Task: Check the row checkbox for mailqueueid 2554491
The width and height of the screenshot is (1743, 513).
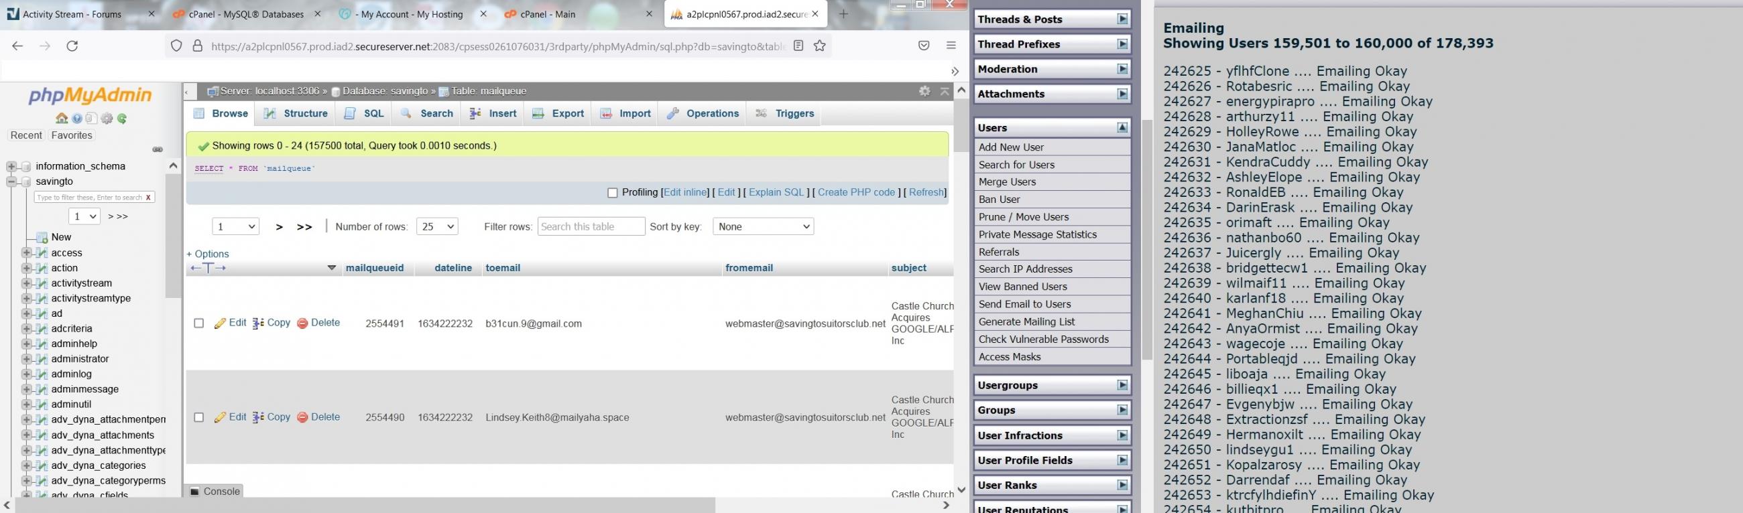Action: 199,323
